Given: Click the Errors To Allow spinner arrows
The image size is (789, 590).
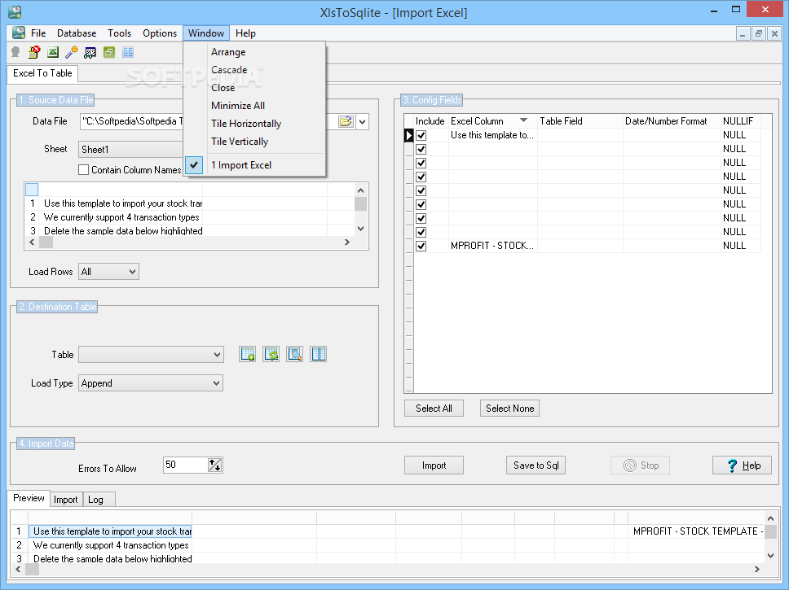Looking at the screenshot, I should [x=215, y=465].
